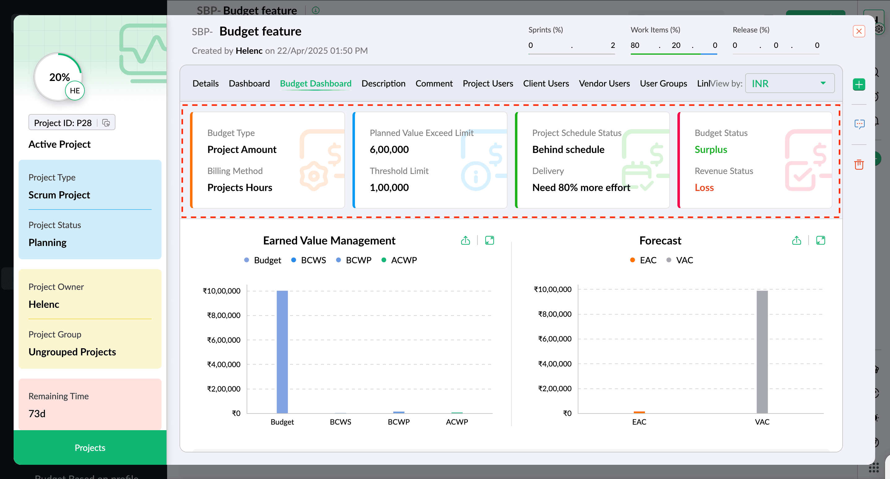The height and width of the screenshot is (479, 890).
Task: Click the Forecast chart title
Action: pos(660,240)
